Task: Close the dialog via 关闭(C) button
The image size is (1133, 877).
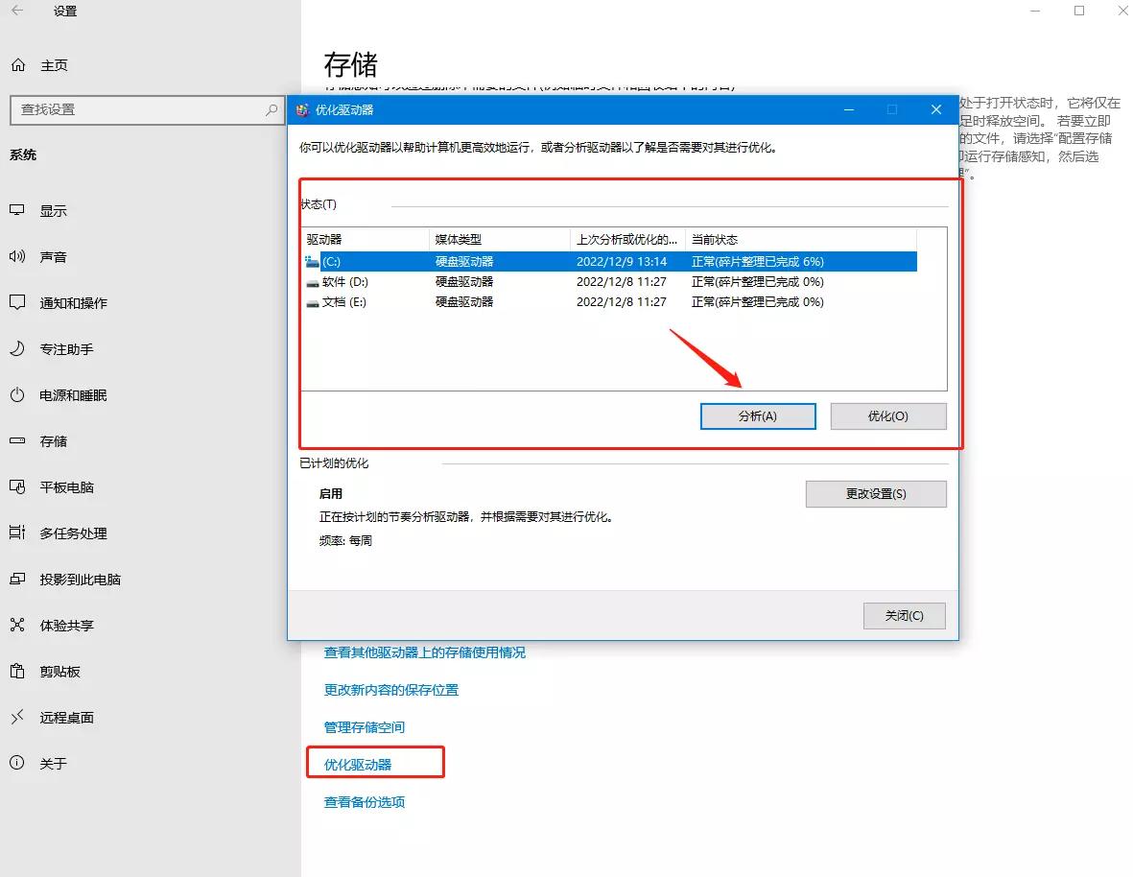Action: point(904,615)
